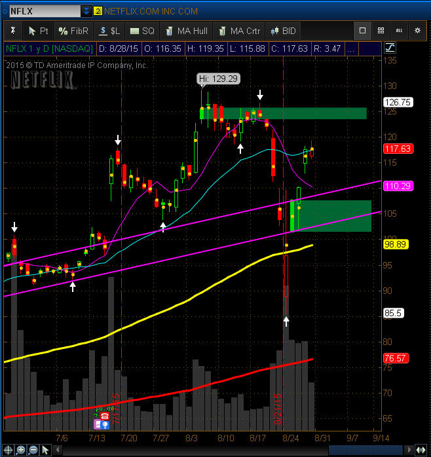Apply the MA Hull study
Image resolution: width=431 pixels, height=457 pixels.
point(187,31)
